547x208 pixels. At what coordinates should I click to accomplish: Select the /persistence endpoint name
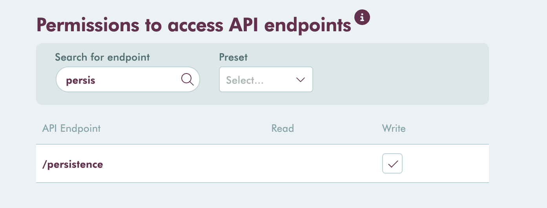click(x=73, y=164)
